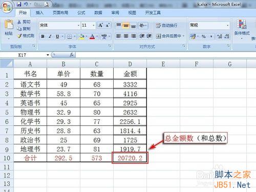Increase font size with the large A

click(100, 26)
